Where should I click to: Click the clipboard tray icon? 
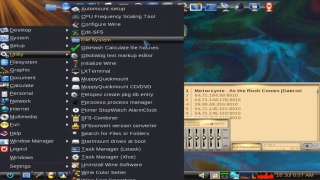[214, 175]
